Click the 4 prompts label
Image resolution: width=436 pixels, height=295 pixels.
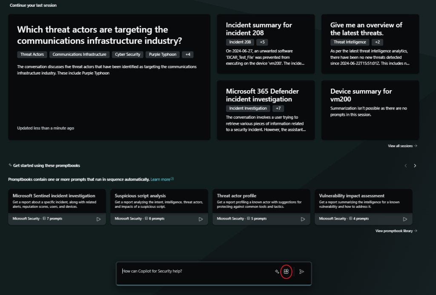361,218
